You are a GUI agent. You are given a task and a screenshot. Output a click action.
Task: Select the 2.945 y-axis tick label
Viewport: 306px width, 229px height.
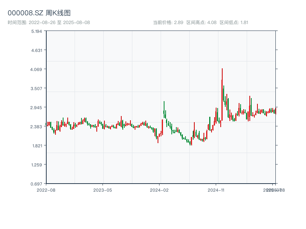36,107
